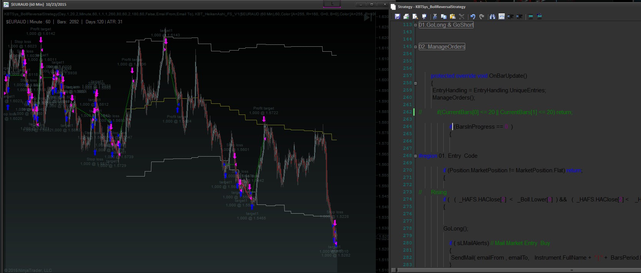The width and height of the screenshot is (641, 273).
Task: Open print preview in the editor toolbar
Action: click(415, 16)
